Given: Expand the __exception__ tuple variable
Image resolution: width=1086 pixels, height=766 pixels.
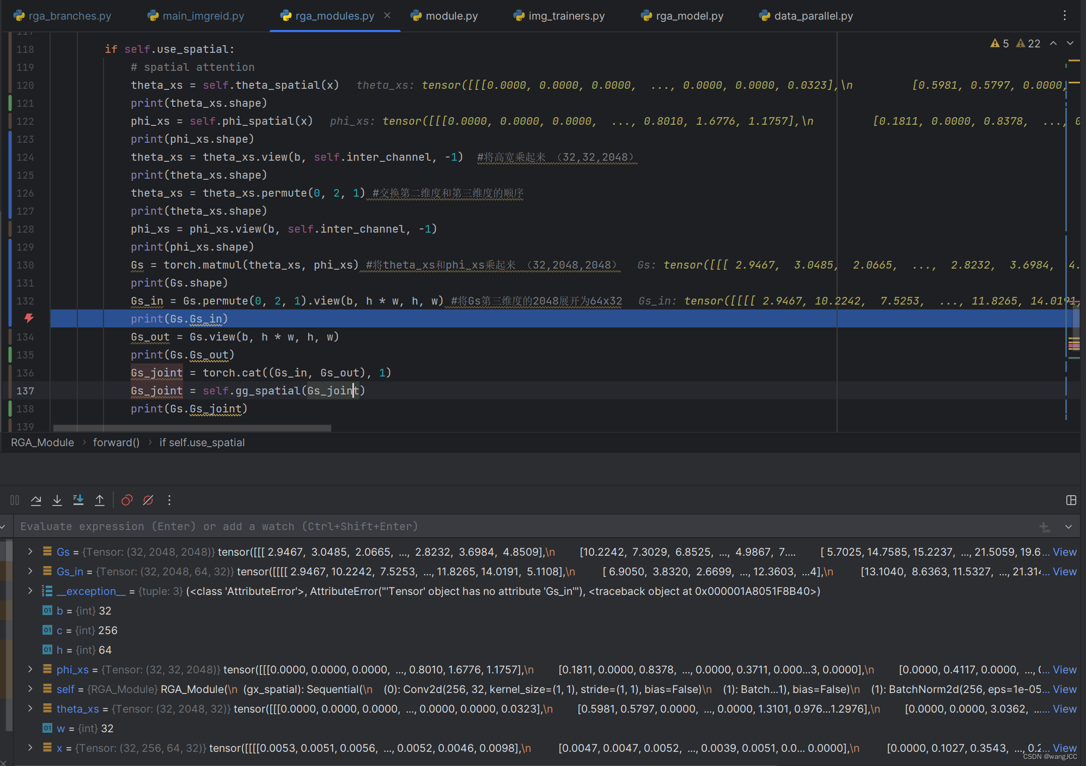Looking at the screenshot, I should point(30,591).
